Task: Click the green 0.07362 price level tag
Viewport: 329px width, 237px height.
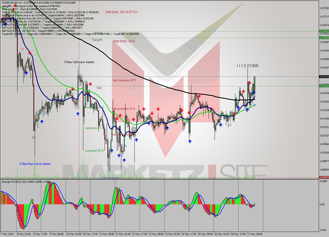Action: tap(324, 86)
